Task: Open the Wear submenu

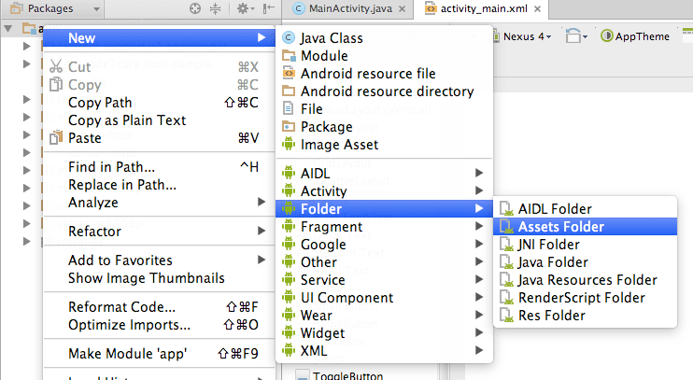Action: (384, 315)
